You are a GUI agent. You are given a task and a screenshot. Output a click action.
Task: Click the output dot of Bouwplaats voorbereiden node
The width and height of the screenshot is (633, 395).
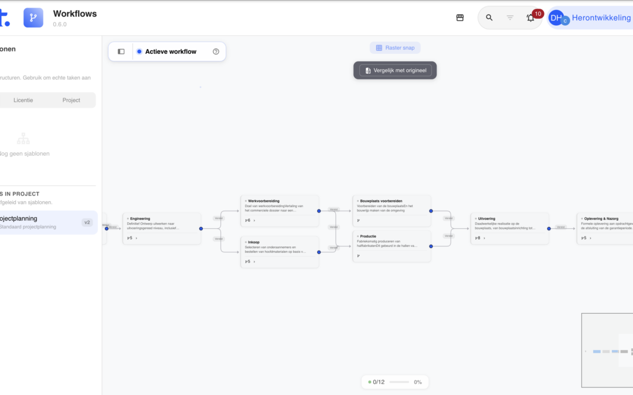click(x=431, y=211)
